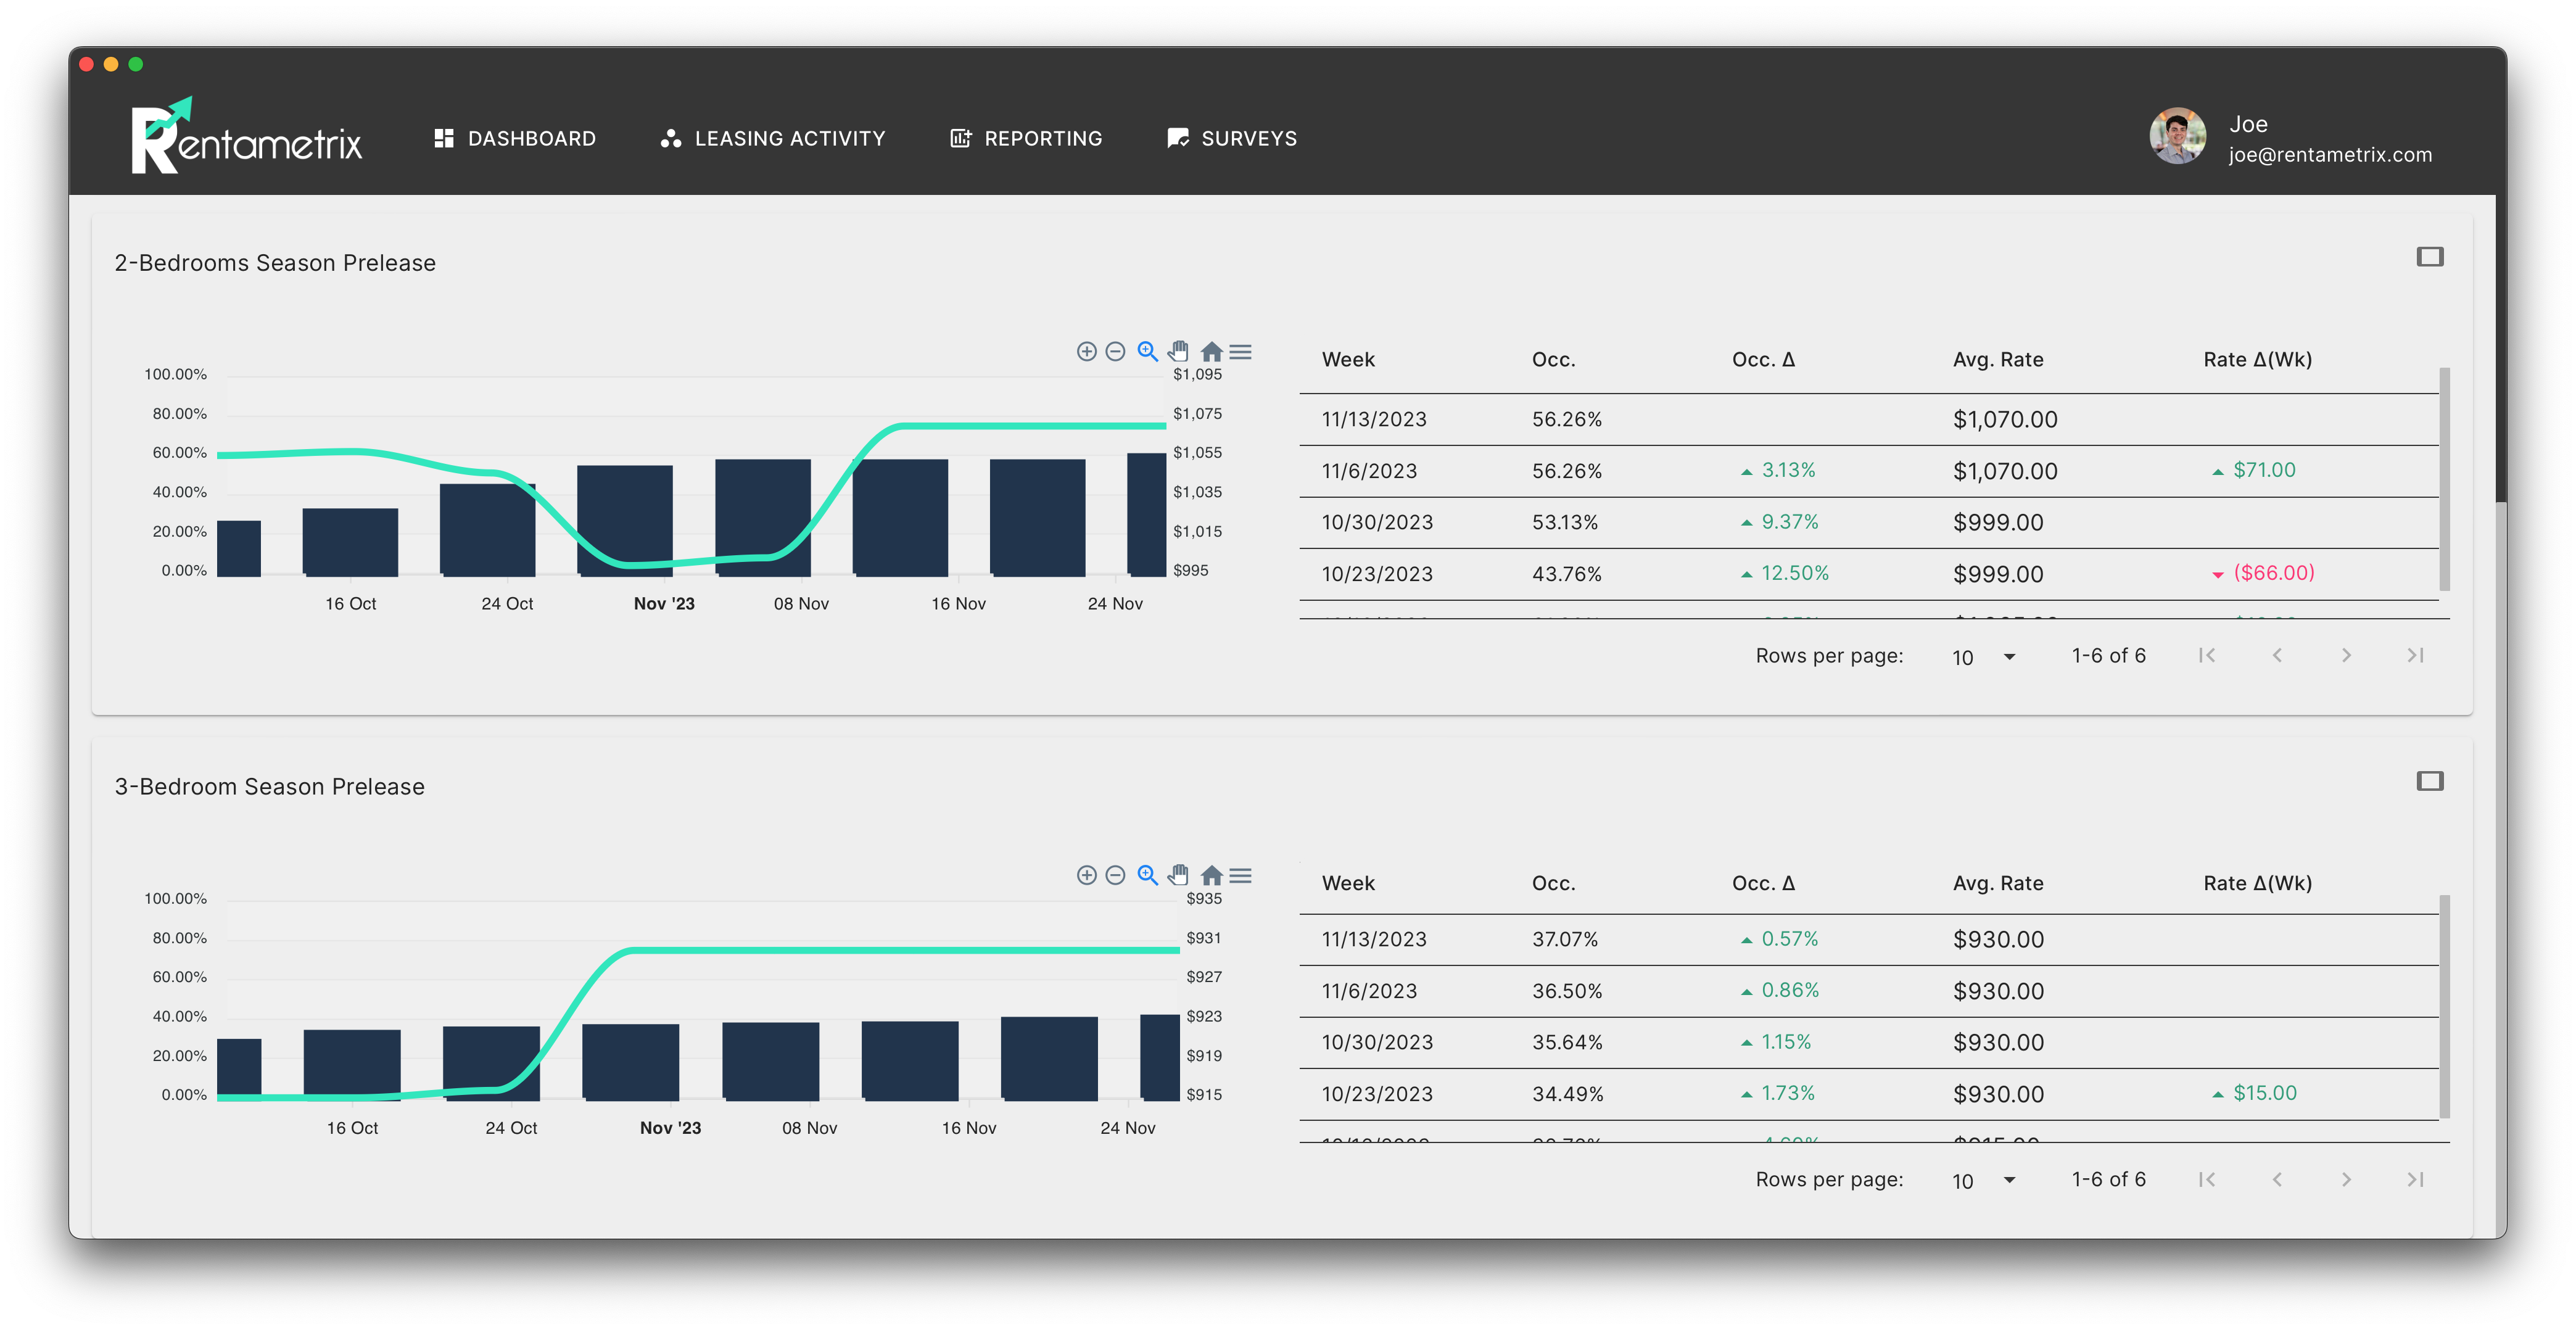Click zoom out icon on 2-Bedrooms chart
2576x1330 pixels.
(1115, 351)
